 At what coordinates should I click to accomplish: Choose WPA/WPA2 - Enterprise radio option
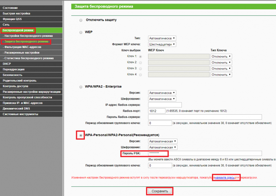tap(81, 87)
